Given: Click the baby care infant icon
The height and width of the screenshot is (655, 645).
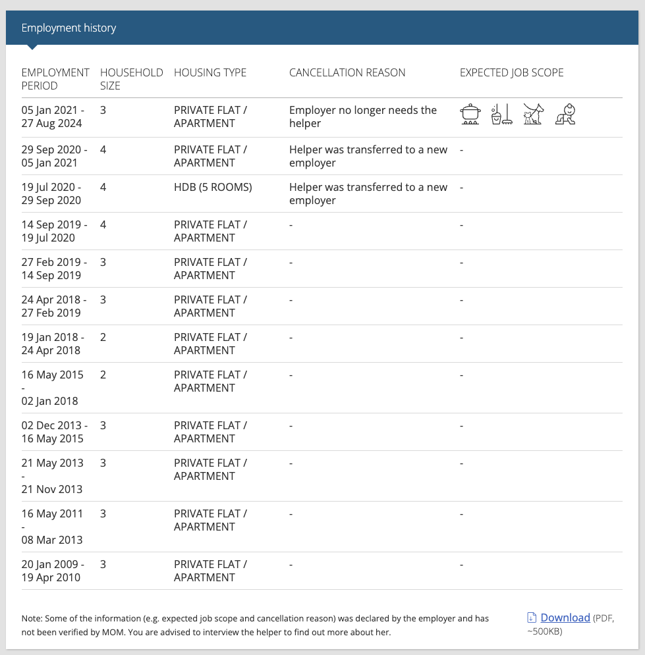Looking at the screenshot, I should (565, 114).
